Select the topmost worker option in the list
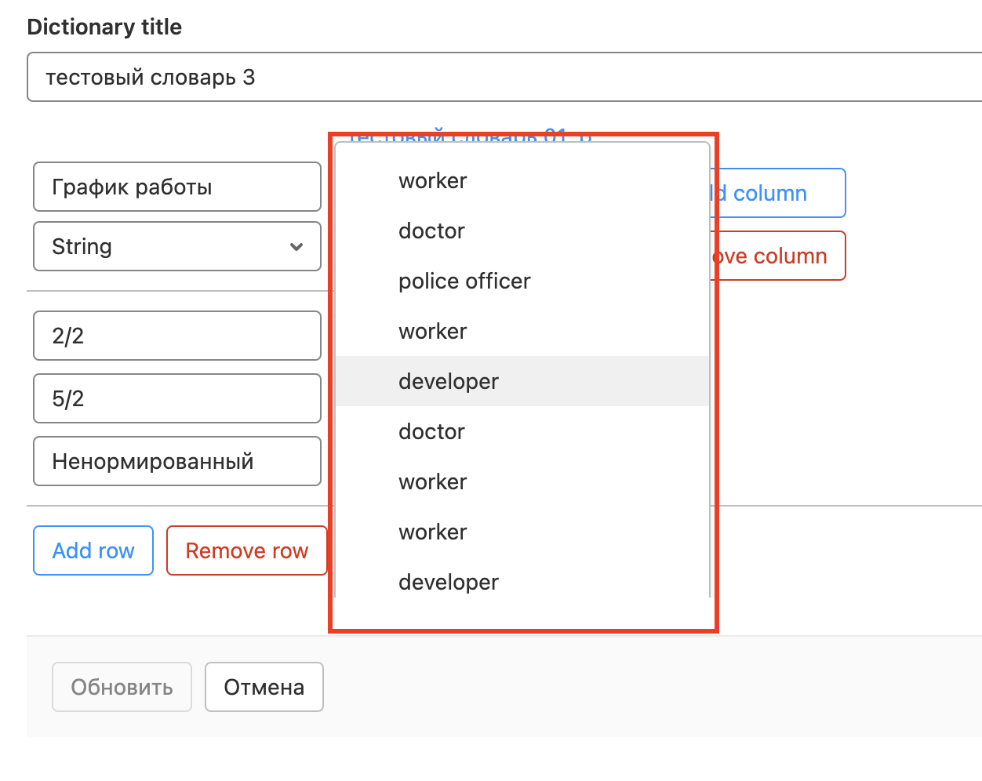The width and height of the screenshot is (982, 781). pyautogui.click(x=432, y=180)
